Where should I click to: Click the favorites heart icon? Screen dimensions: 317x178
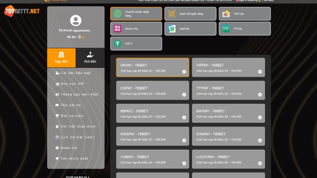pos(57,159)
